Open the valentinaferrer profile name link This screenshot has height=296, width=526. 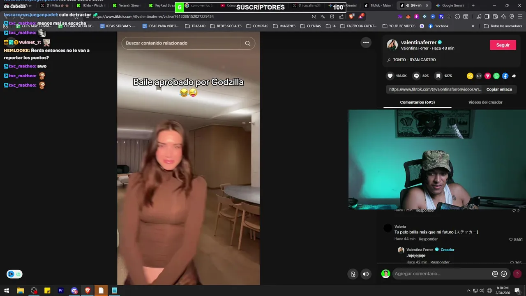tap(419, 42)
